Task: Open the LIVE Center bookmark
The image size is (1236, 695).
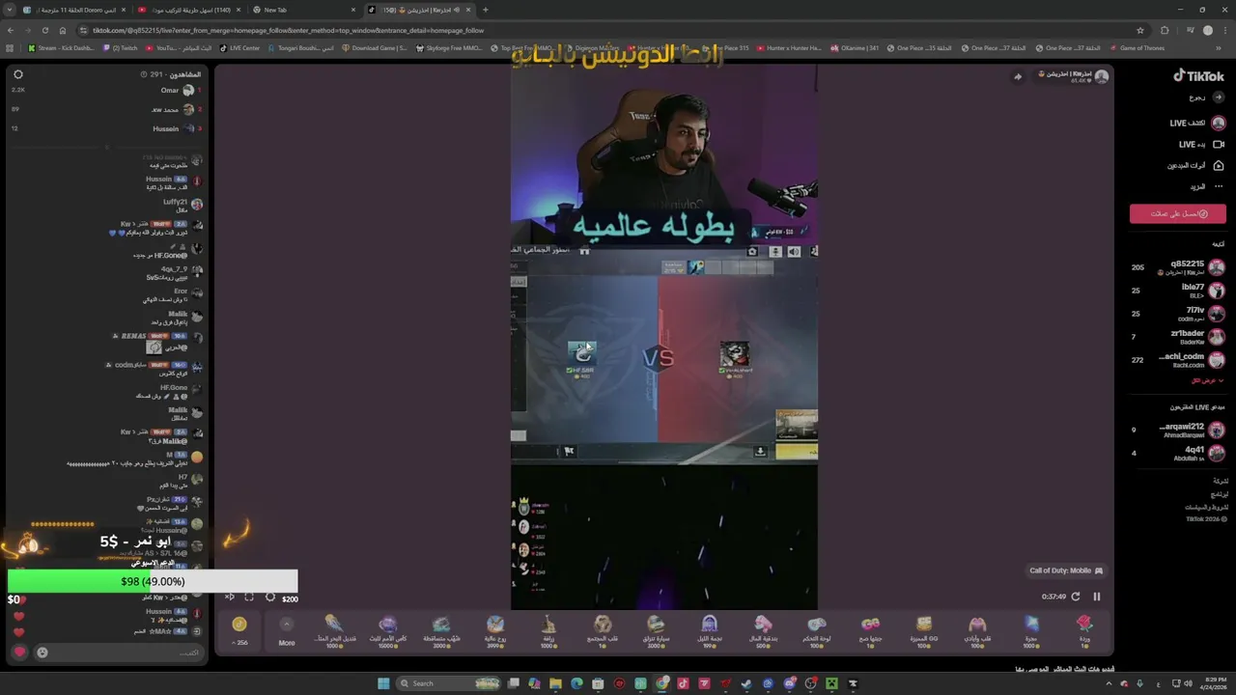Action: click(239, 47)
